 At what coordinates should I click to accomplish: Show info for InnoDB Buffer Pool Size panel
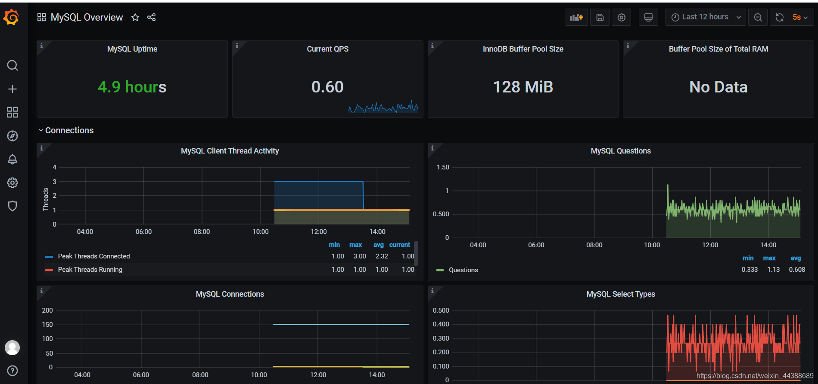click(432, 46)
